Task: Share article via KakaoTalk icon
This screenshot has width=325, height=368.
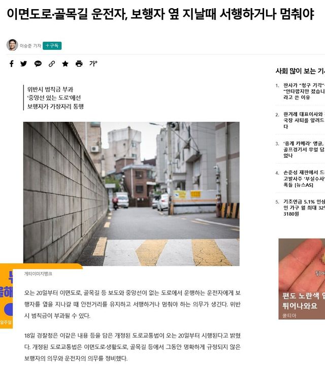Action: [x=38, y=63]
